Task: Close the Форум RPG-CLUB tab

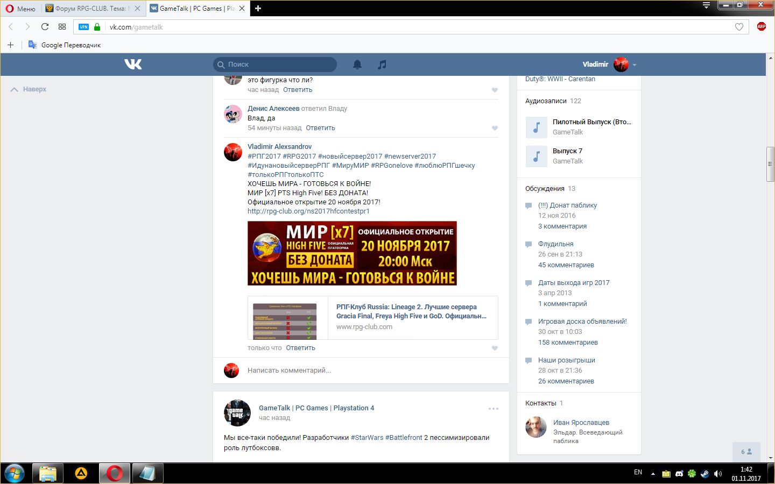Action: coord(137,9)
